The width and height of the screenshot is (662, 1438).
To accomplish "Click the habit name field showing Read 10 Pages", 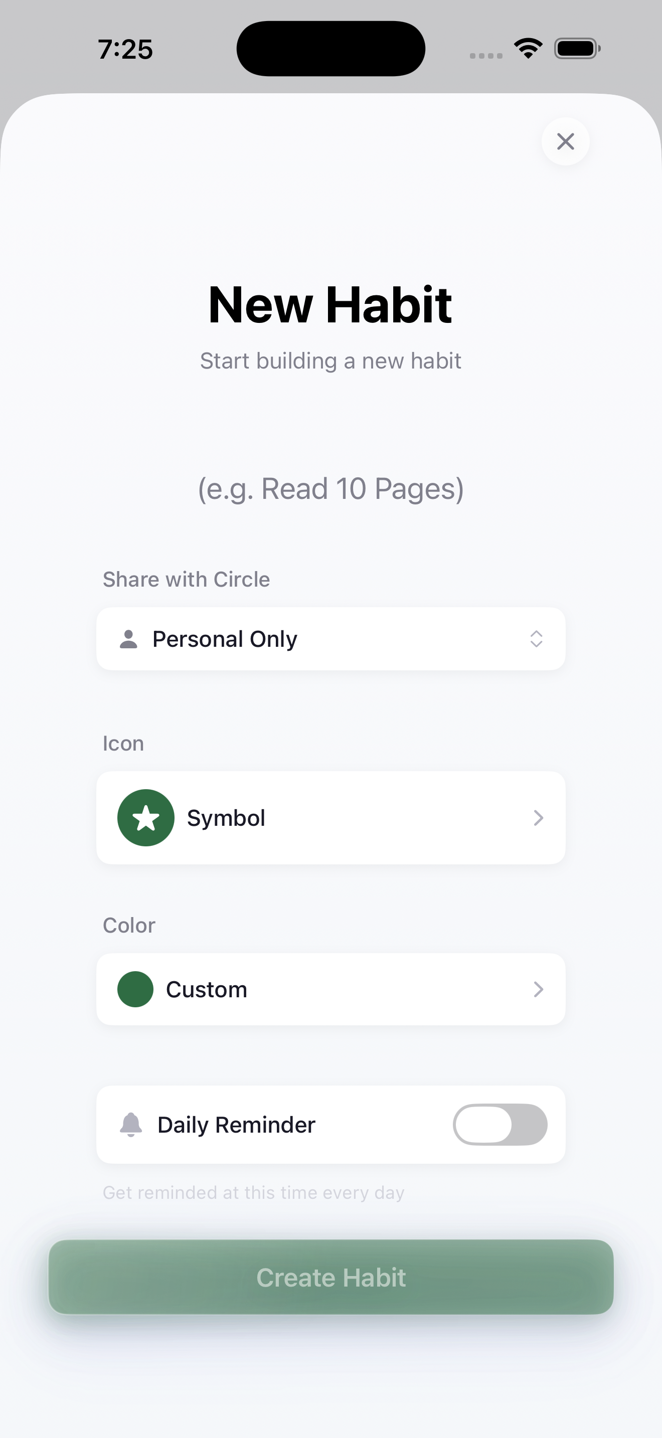I will click(330, 488).
